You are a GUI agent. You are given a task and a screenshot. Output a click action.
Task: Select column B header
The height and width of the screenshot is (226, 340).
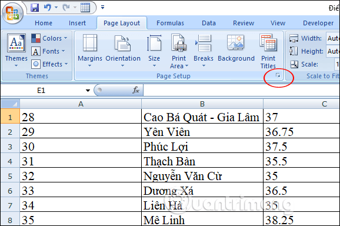202,104
